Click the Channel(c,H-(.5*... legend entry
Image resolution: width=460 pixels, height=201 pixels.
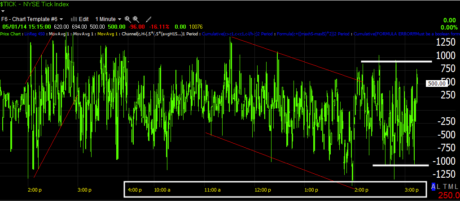pyautogui.click(x=160, y=34)
